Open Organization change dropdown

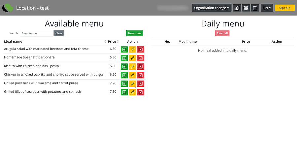pyautogui.click(x=212, y=8)
